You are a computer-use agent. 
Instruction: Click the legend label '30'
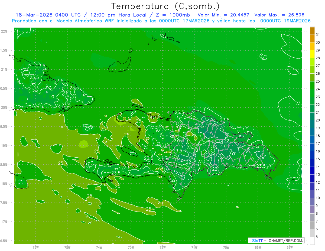(318, 43)
